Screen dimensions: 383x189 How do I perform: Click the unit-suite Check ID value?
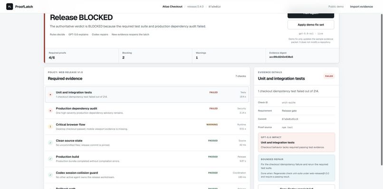click(x=288, y=102)
